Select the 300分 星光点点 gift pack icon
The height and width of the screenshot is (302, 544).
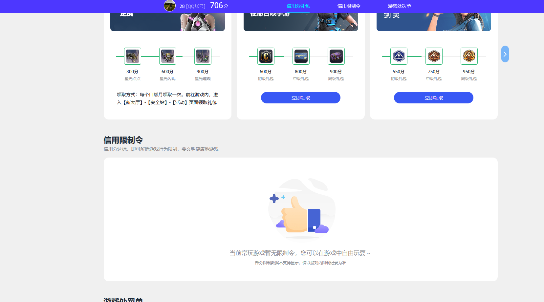point(132,56)
